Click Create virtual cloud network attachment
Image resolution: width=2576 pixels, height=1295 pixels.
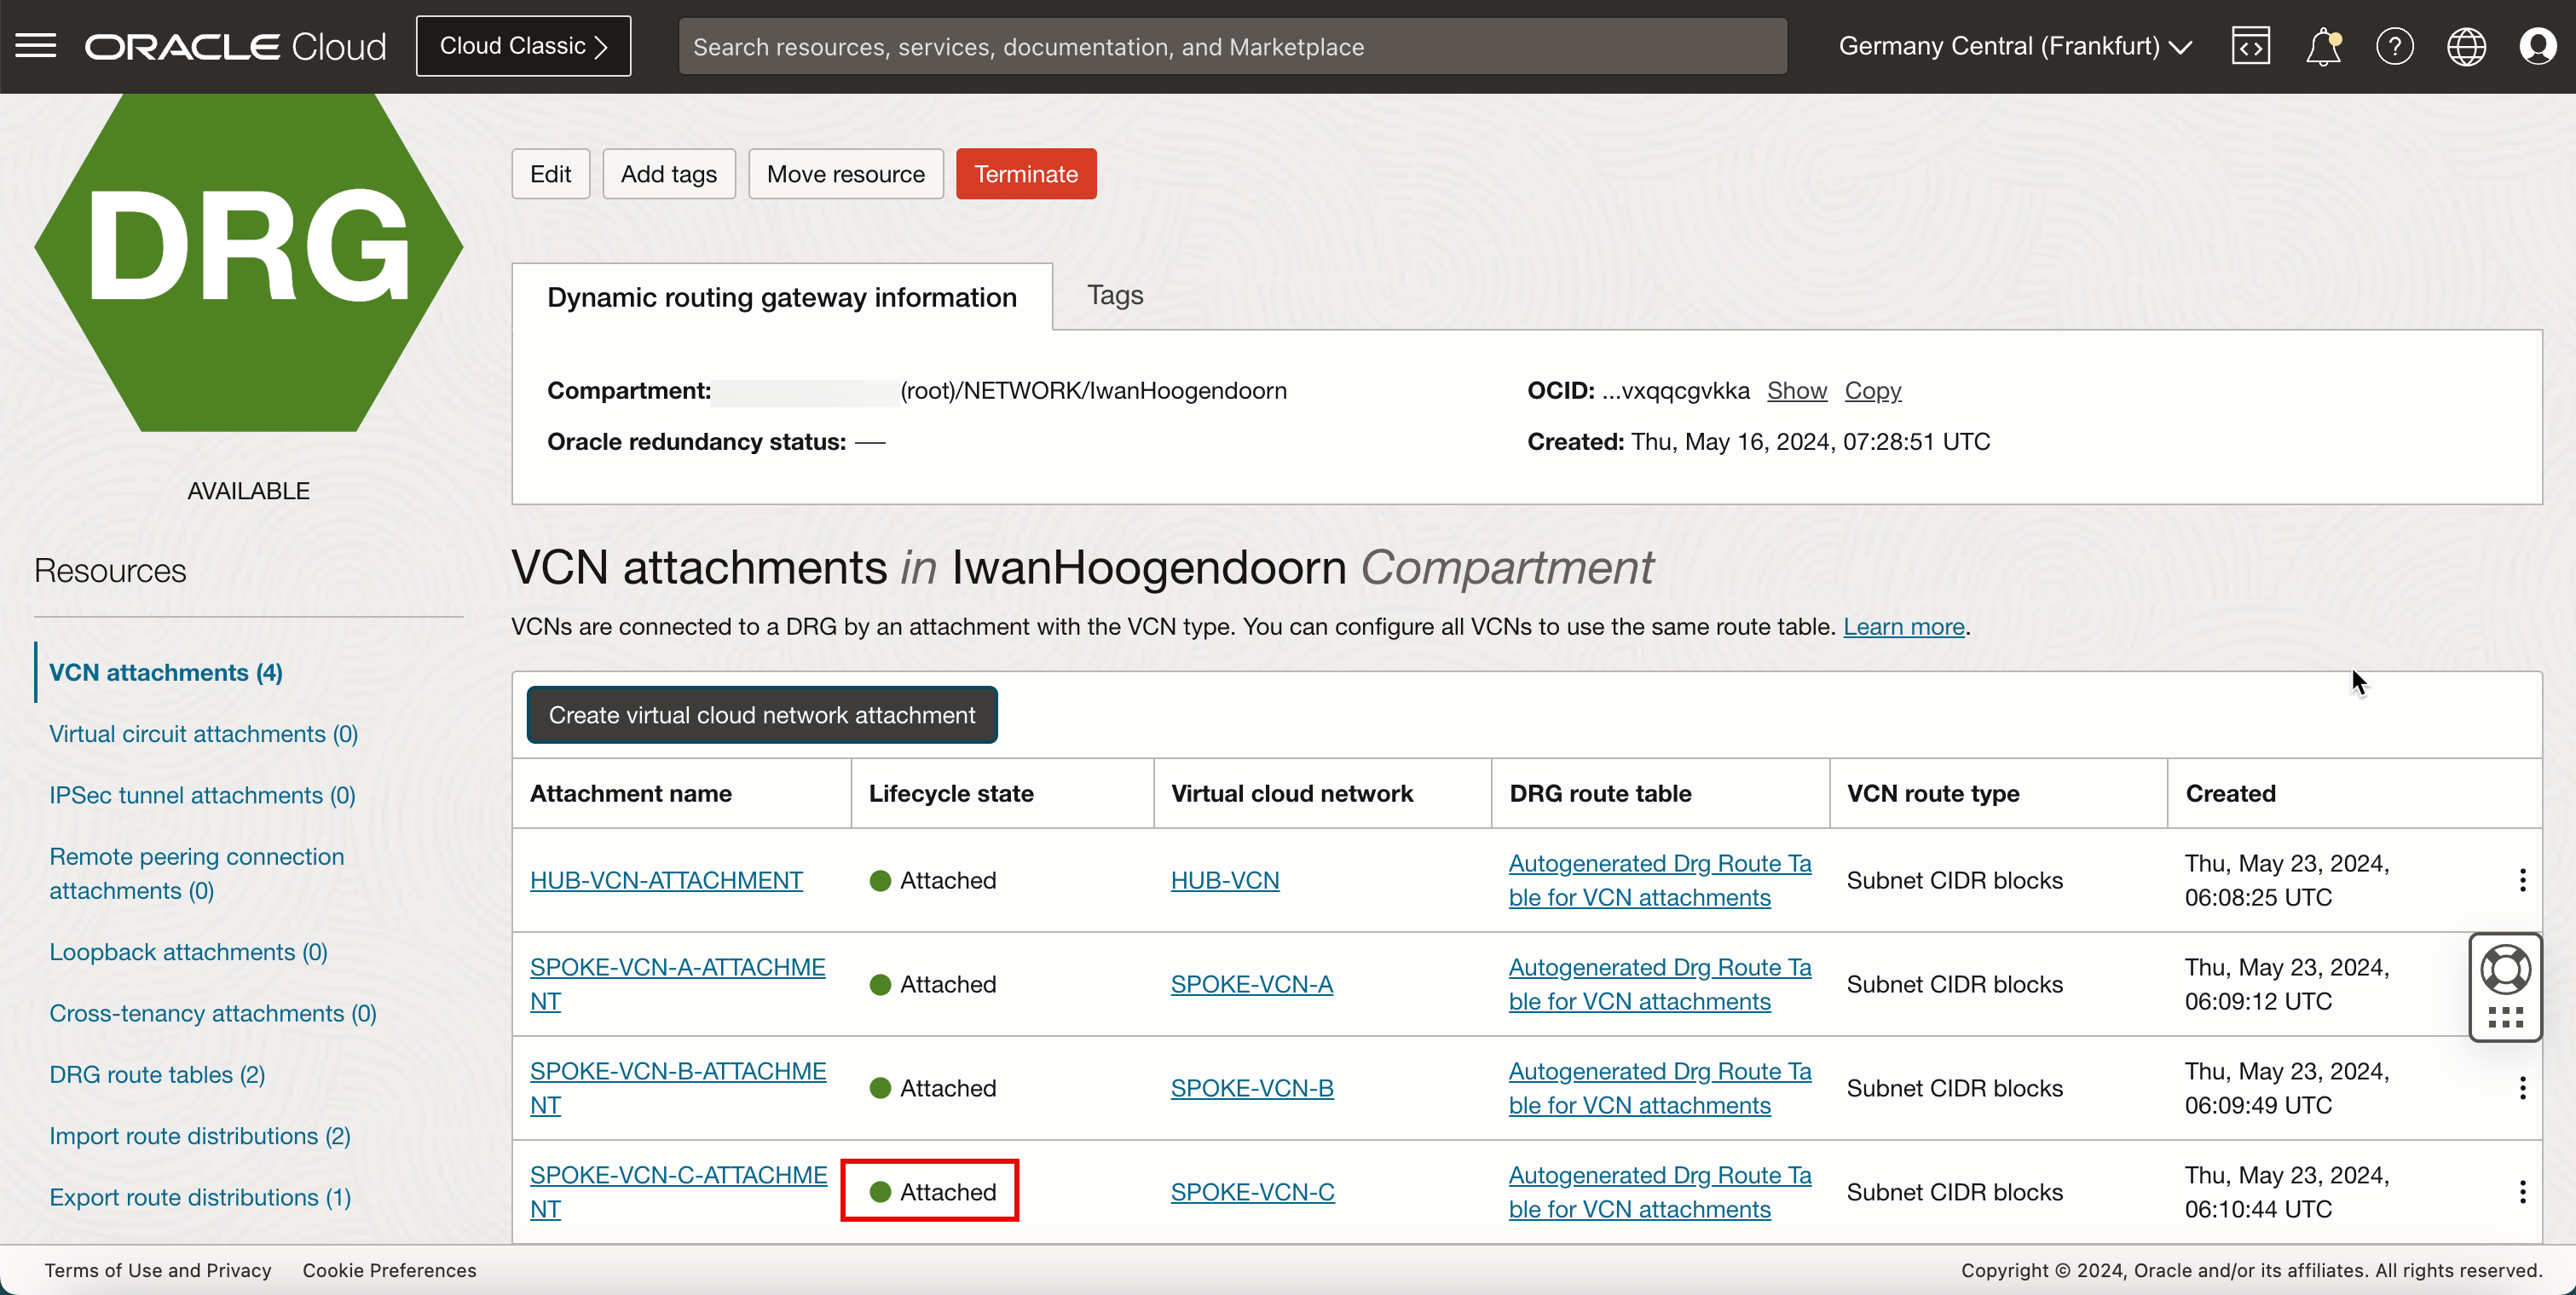(761, 716)
